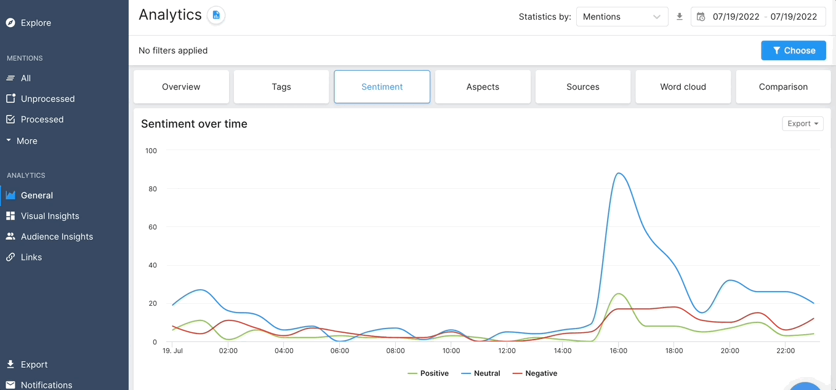
Task: Open the Statistics by Mentions dropdown
Action: [622, 17]
